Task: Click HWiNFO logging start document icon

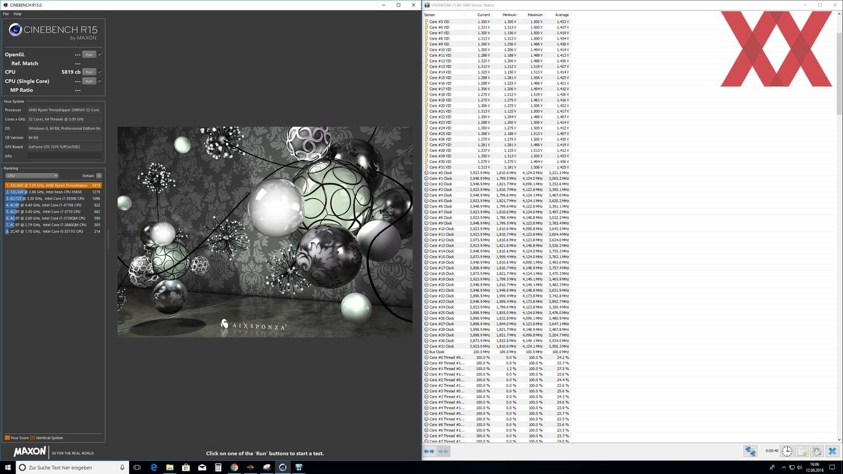Action: tap(802, 451)
